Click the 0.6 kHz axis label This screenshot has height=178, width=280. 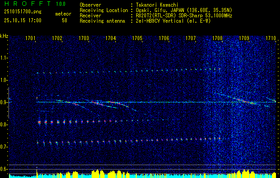coord(4,169)
